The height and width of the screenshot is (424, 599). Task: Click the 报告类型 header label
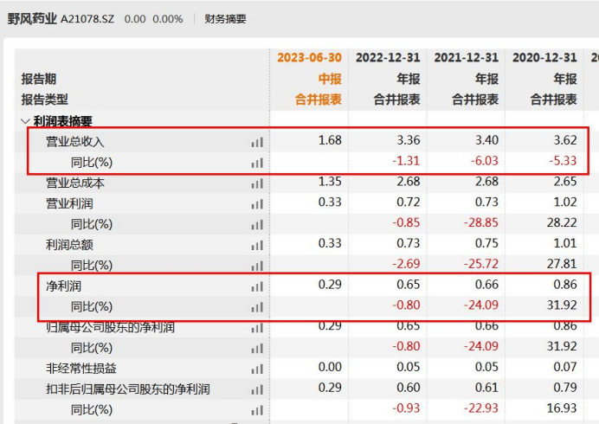[44, 100]
